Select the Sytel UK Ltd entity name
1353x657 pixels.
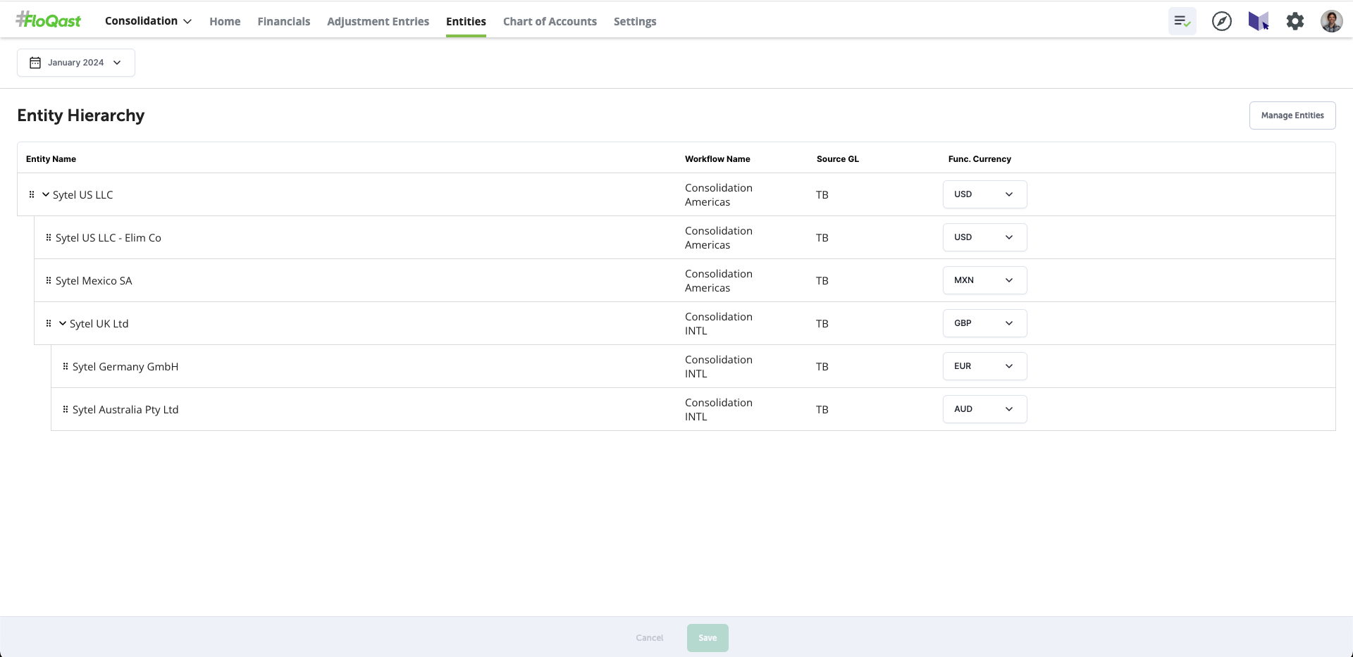[99, 324]
